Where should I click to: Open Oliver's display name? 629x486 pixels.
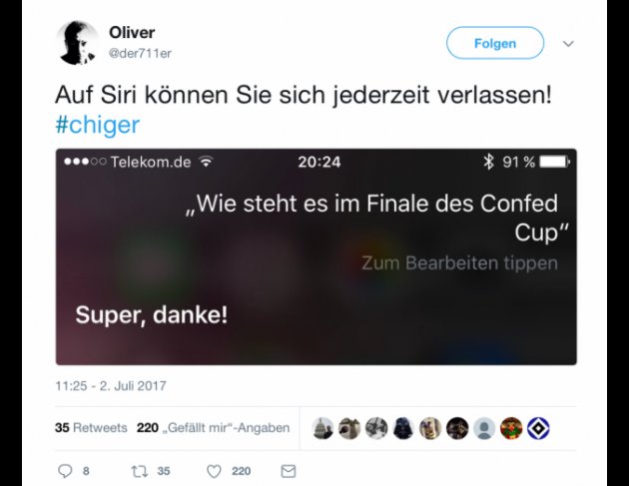132,33
